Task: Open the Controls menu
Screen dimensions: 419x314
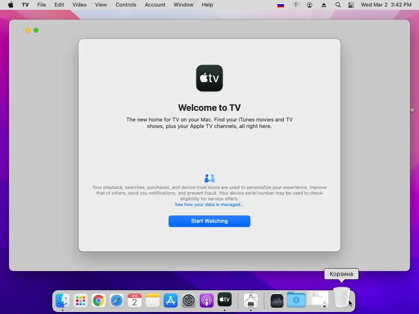Action: pos(126,4)
